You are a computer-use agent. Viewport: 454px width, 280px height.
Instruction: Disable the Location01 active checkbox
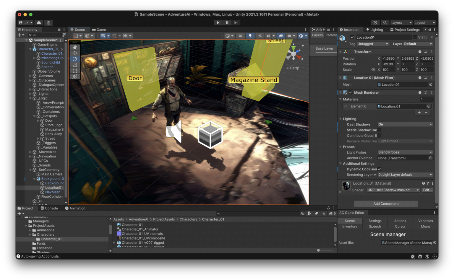[x=352, y=37]
